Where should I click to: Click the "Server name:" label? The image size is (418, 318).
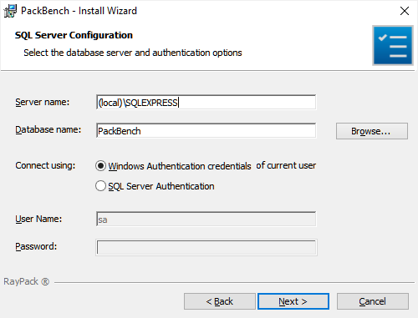tap(43, 102)
